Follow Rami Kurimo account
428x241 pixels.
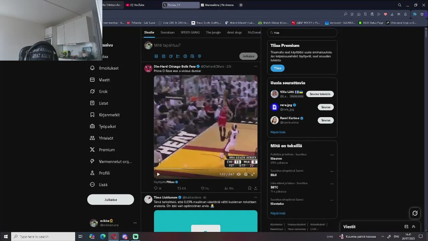326,120
